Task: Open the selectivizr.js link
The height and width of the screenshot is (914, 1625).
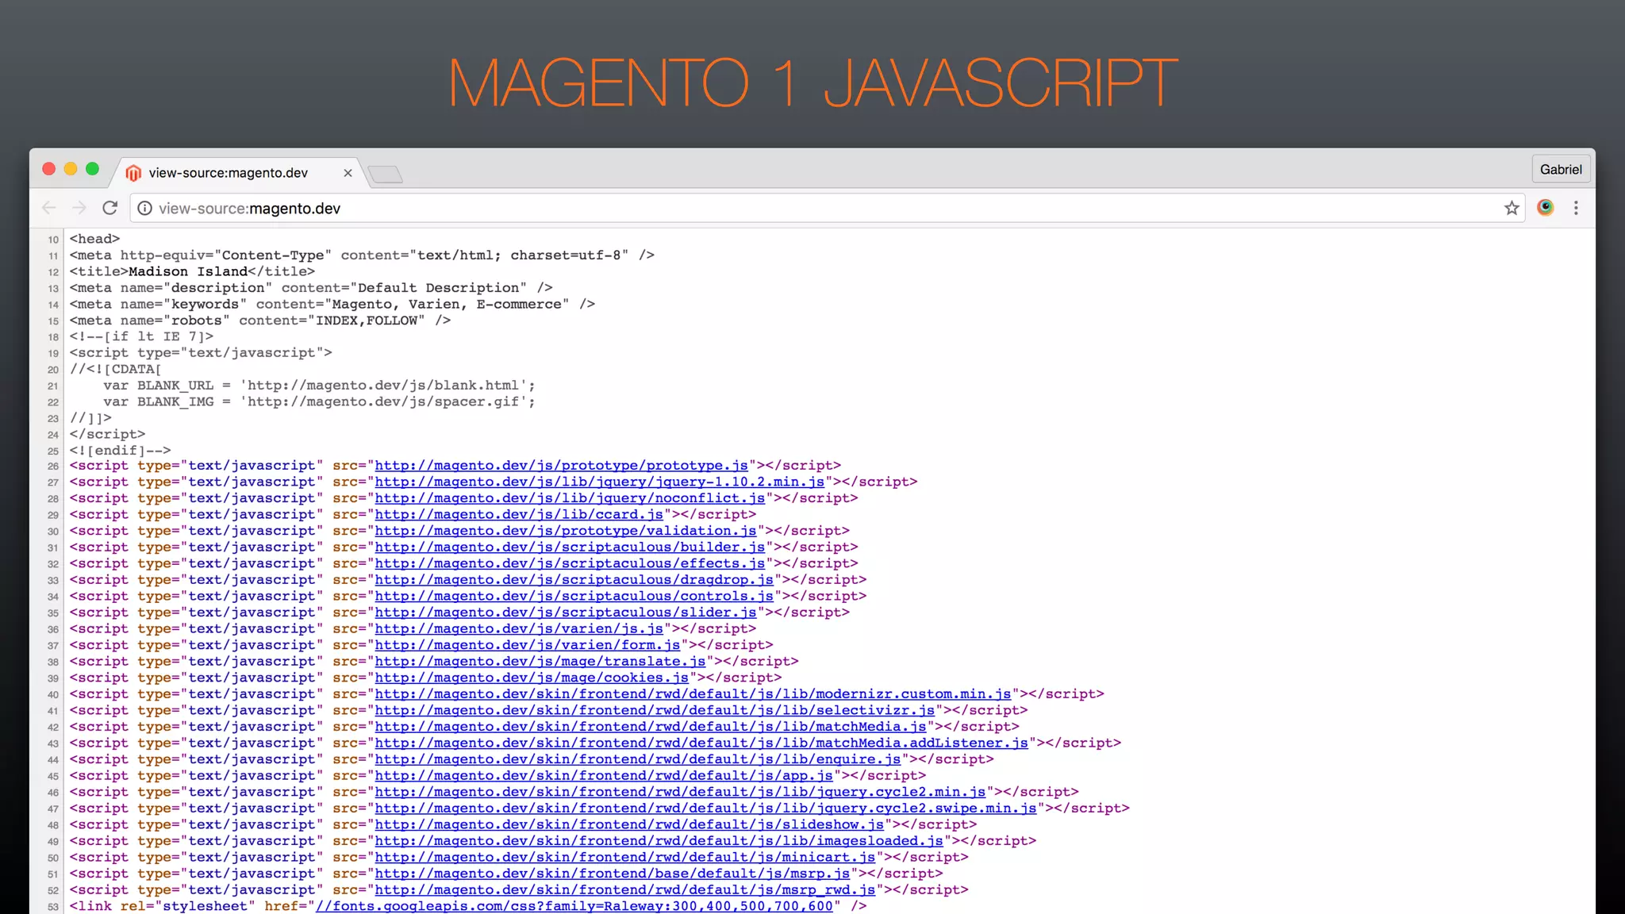Action: coord(655,710)
